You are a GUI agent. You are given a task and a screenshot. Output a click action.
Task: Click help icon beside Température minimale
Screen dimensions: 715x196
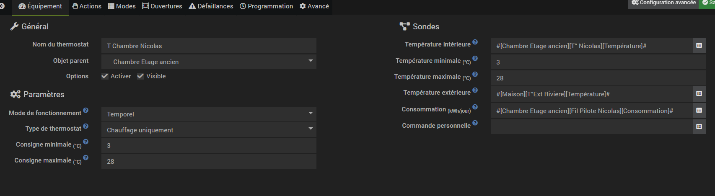(475, 59)
